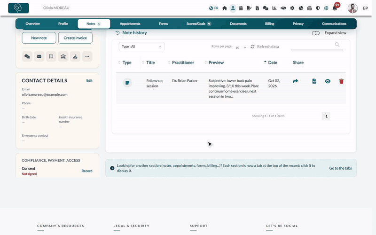Open the three-dots more actions button

(x=87, y=56)
